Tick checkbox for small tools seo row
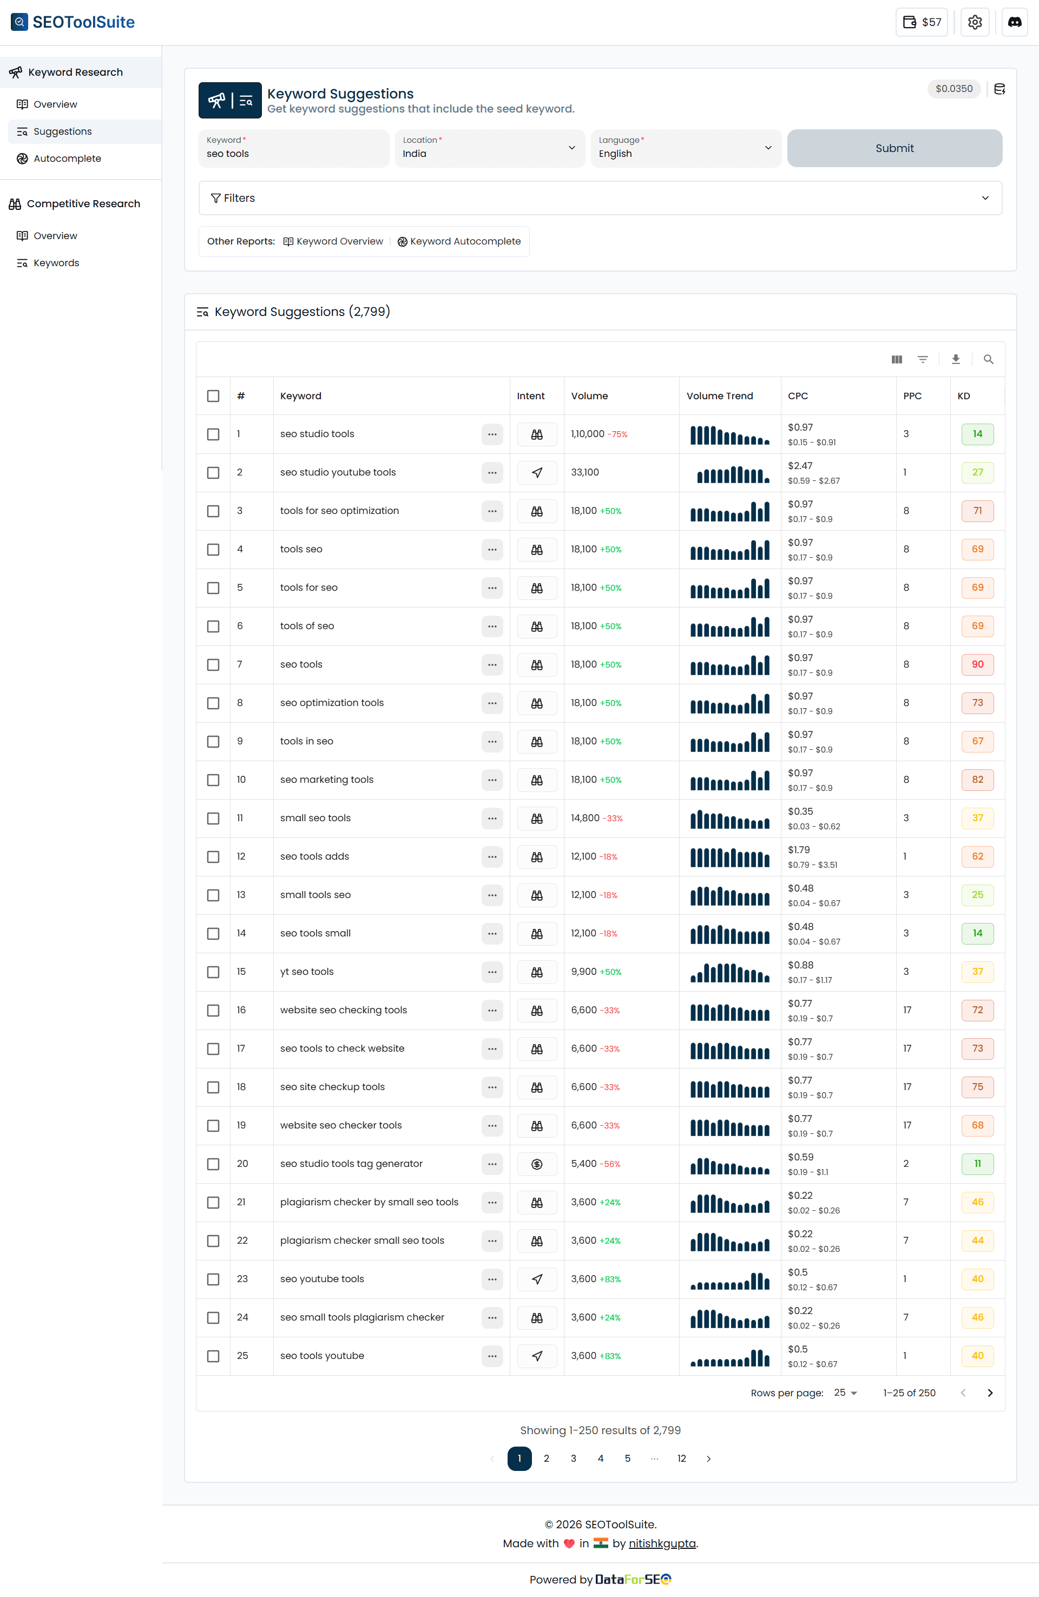The height and width of the screenshot is (1597, 1039). point(213,895)
